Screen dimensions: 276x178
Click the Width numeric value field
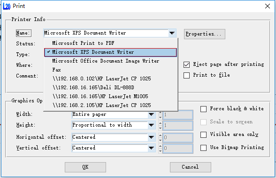click(x=178, y=115)
